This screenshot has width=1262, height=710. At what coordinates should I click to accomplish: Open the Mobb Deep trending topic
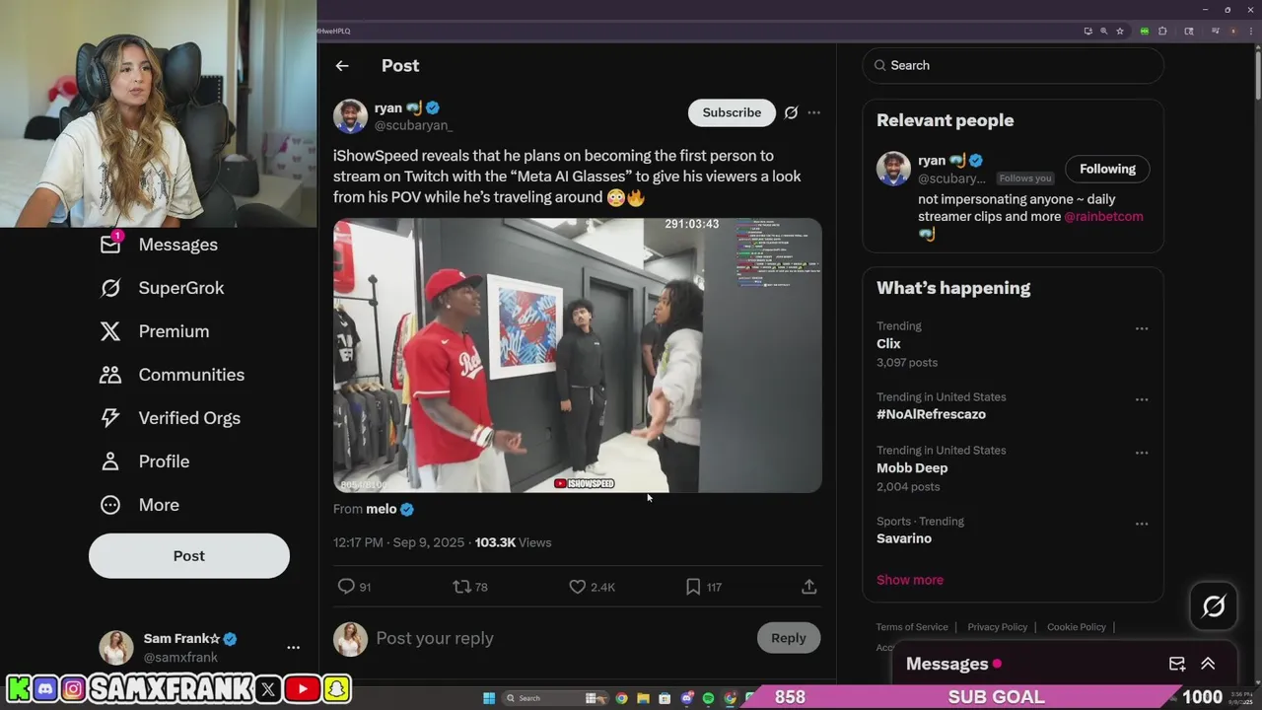click(912, 468)
